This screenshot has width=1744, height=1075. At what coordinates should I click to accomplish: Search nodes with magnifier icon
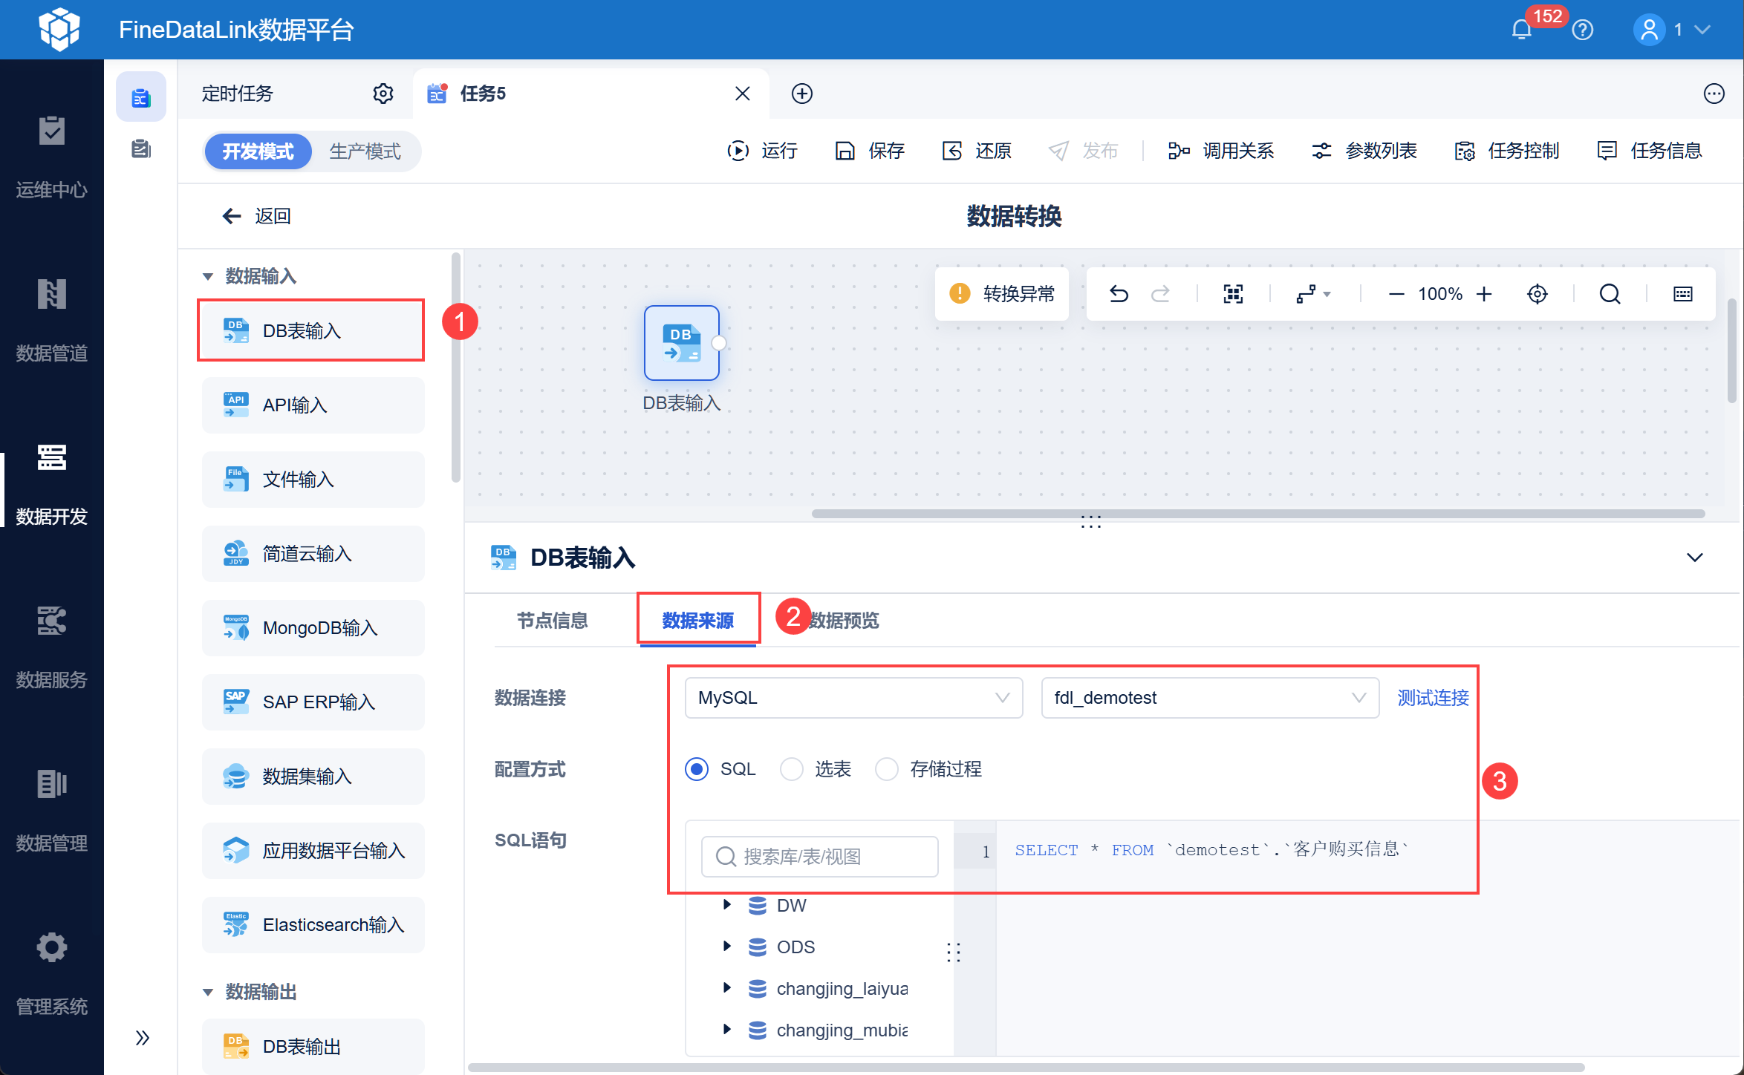click(x=1610, y=294)
